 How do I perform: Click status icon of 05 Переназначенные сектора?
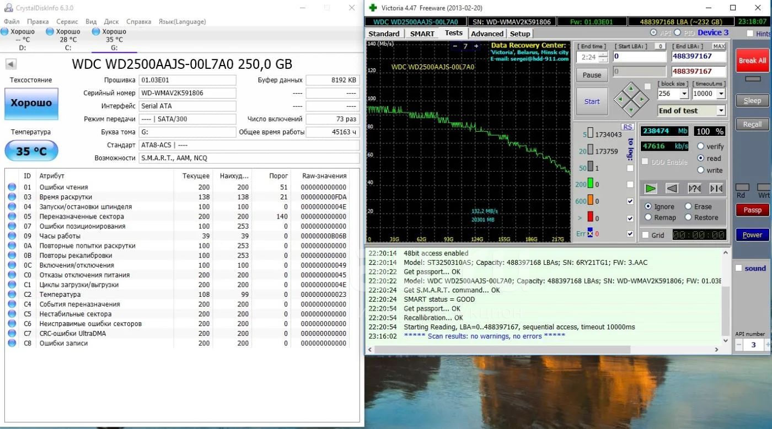point(12,216)
